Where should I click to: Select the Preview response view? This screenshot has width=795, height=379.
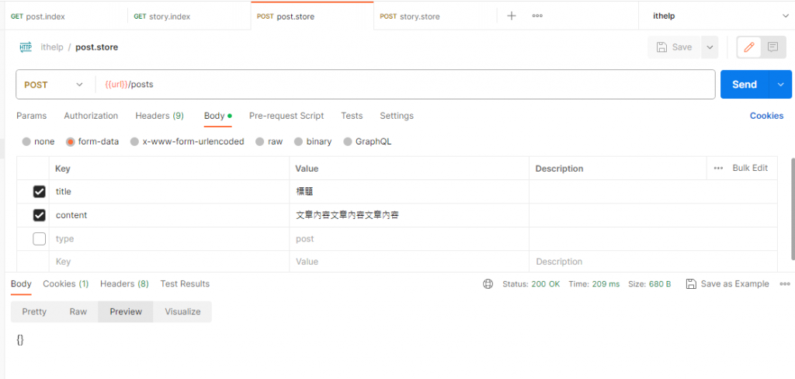tap(126, 311)
